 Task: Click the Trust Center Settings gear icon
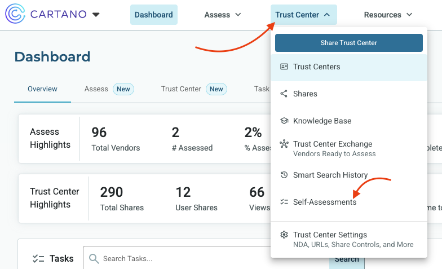tap(284, 235)
